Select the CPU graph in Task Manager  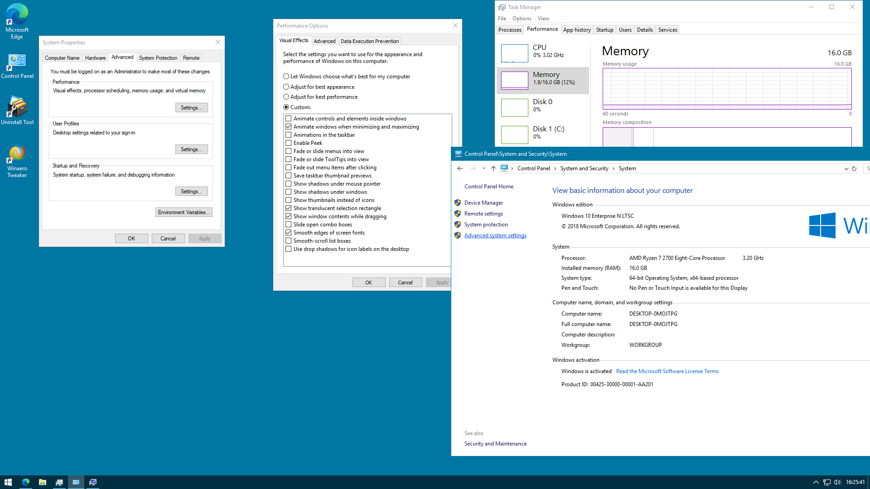pyautogui.click(x=542, y=53)
